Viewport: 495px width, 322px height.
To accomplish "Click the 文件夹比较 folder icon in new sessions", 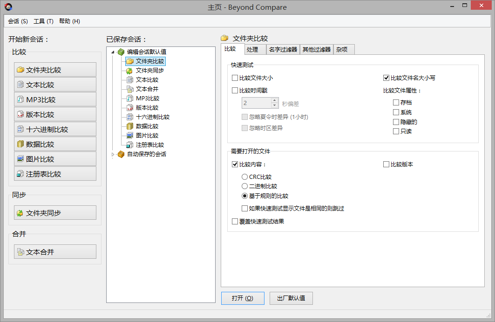I will click(x=20, y=70).
